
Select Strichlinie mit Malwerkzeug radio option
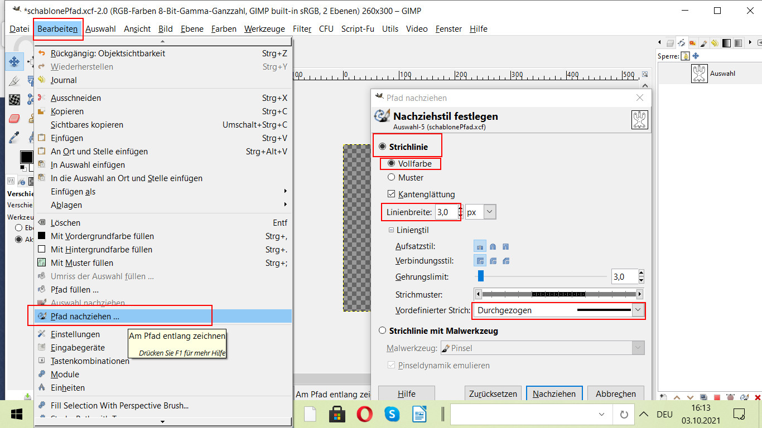(438, 330)
